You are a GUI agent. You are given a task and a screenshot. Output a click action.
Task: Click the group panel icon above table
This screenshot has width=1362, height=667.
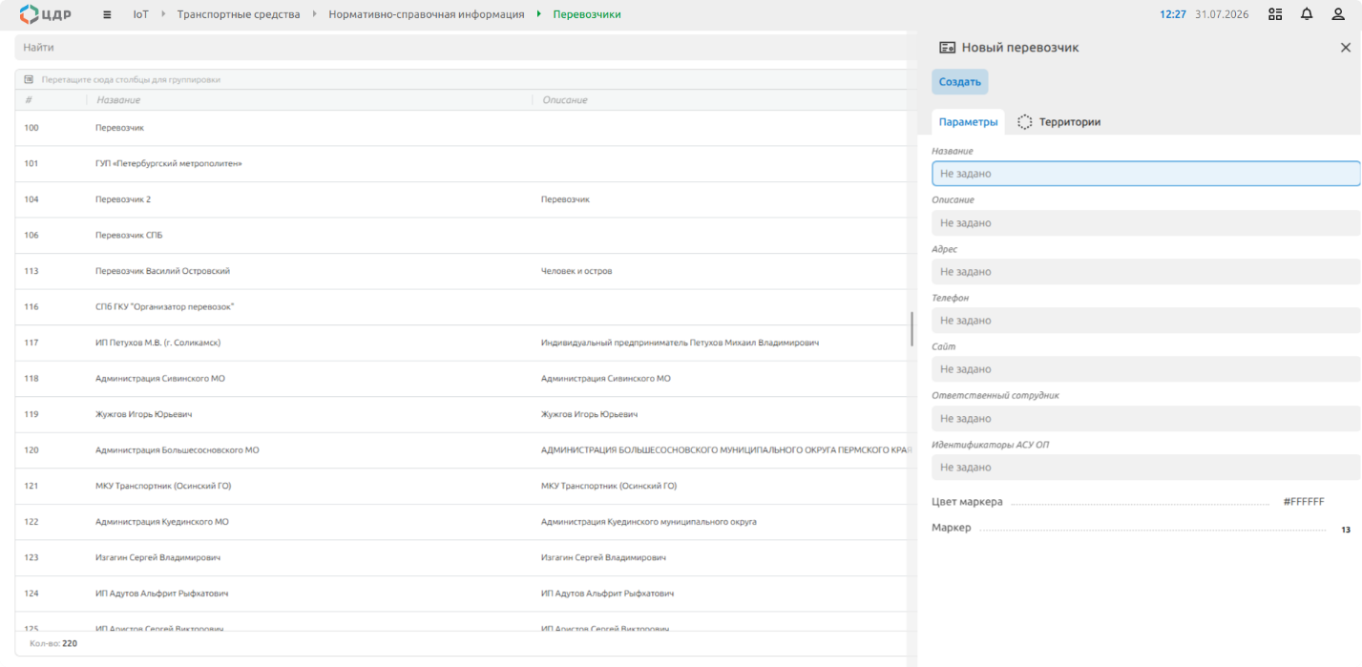[29, 79]
